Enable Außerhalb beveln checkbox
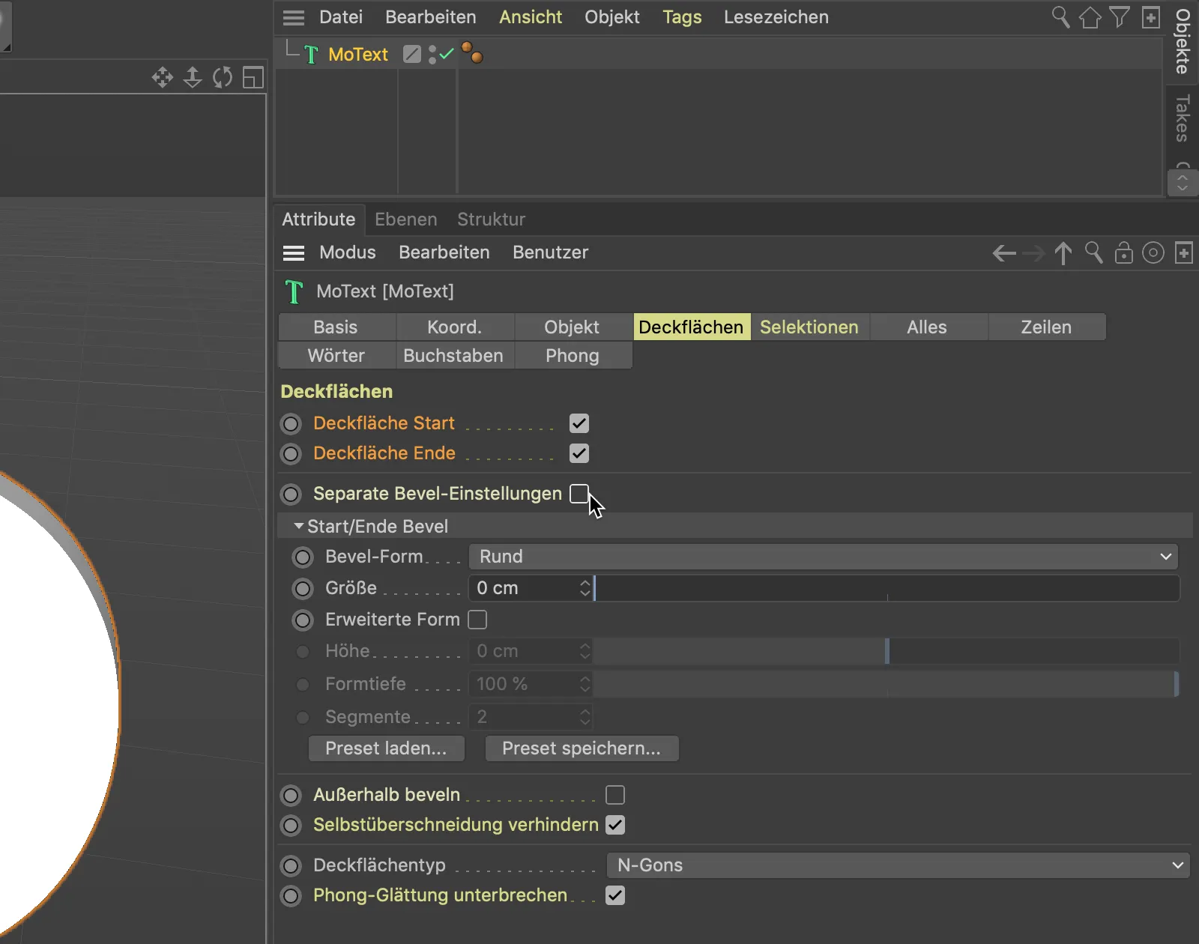This screenshot has width=1199, height=944. [x=615, y=795]
